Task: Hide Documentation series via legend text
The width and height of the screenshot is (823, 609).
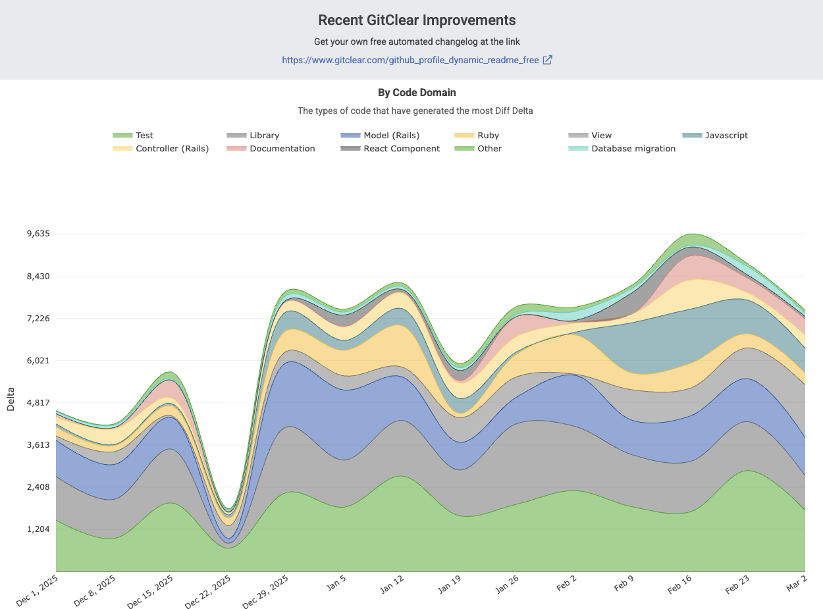Action: click(x=282, y=149)
